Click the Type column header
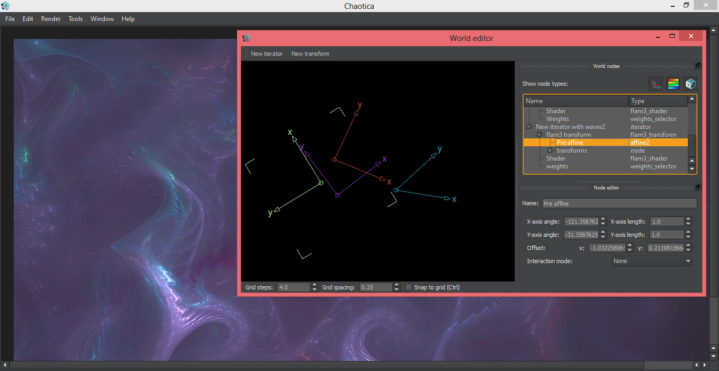The image size is (719, 371). 658,101
